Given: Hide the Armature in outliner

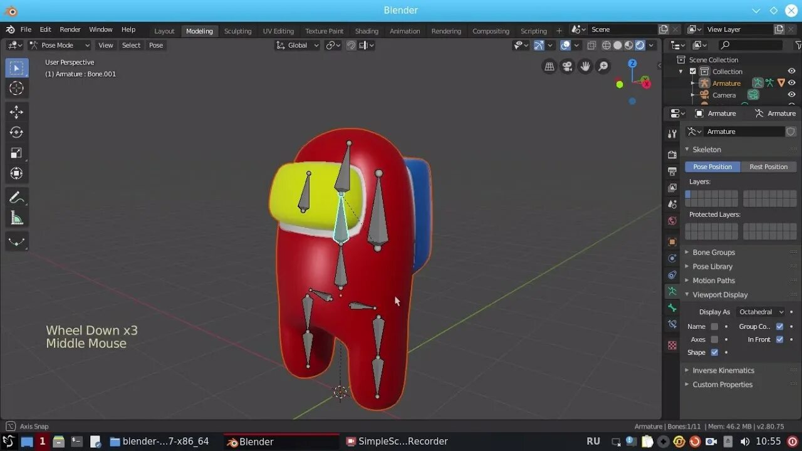Looking at the screenshot, I should pyautogui.click(x=792, y=83).
